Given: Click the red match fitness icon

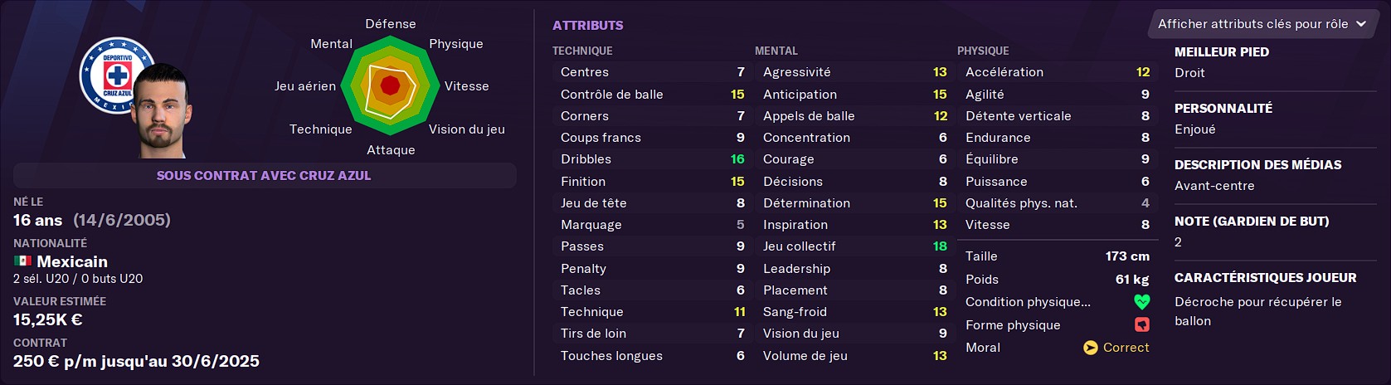Looking at the screenshot, I should (x=1141, y=325).
